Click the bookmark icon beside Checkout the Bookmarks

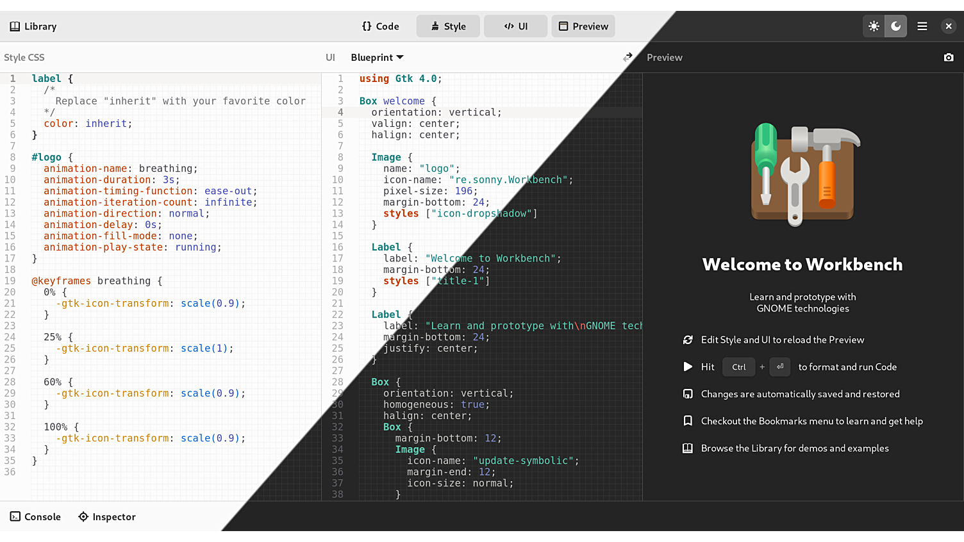688,421
